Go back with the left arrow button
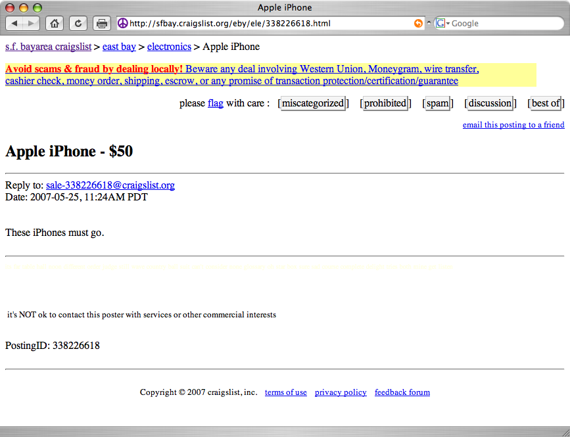This screenshot has width=570, height=437. tap(14, 24)
